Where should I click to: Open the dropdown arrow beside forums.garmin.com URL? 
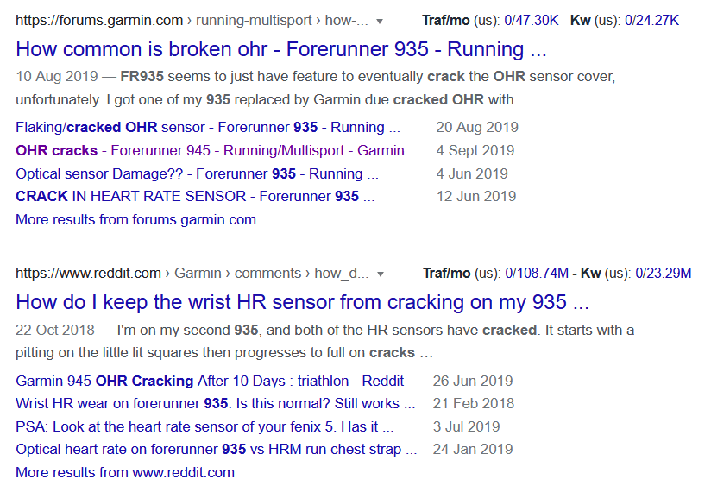tap(381, 21)
